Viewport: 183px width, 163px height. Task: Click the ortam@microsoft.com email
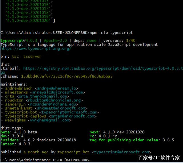(72, 116)
